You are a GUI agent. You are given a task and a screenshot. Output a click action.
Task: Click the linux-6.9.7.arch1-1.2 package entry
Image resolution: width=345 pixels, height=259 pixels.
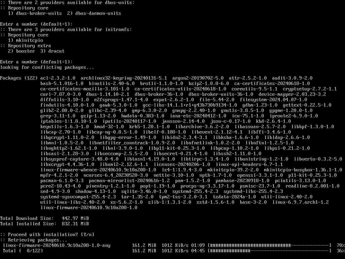(x=300, y=202)
